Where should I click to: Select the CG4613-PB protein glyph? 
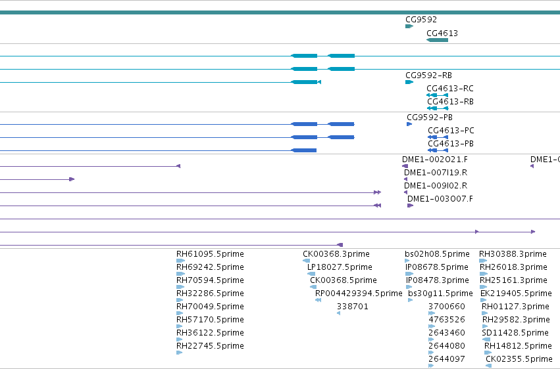pyautogui.click(x=438, y=150)
